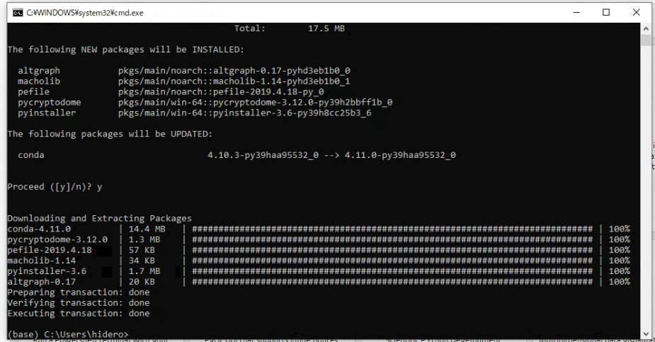Click the 100% value on altgraph-0.17 row
The image size is (655, 342).
pos(619,281)
